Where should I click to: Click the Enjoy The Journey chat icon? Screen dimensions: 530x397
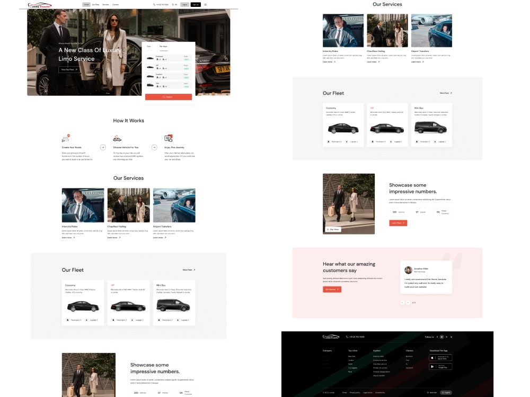169,138
